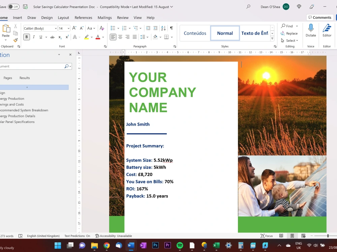337x252 pixels.
Task: Click Decrease Indent icon
Action: 148,28
